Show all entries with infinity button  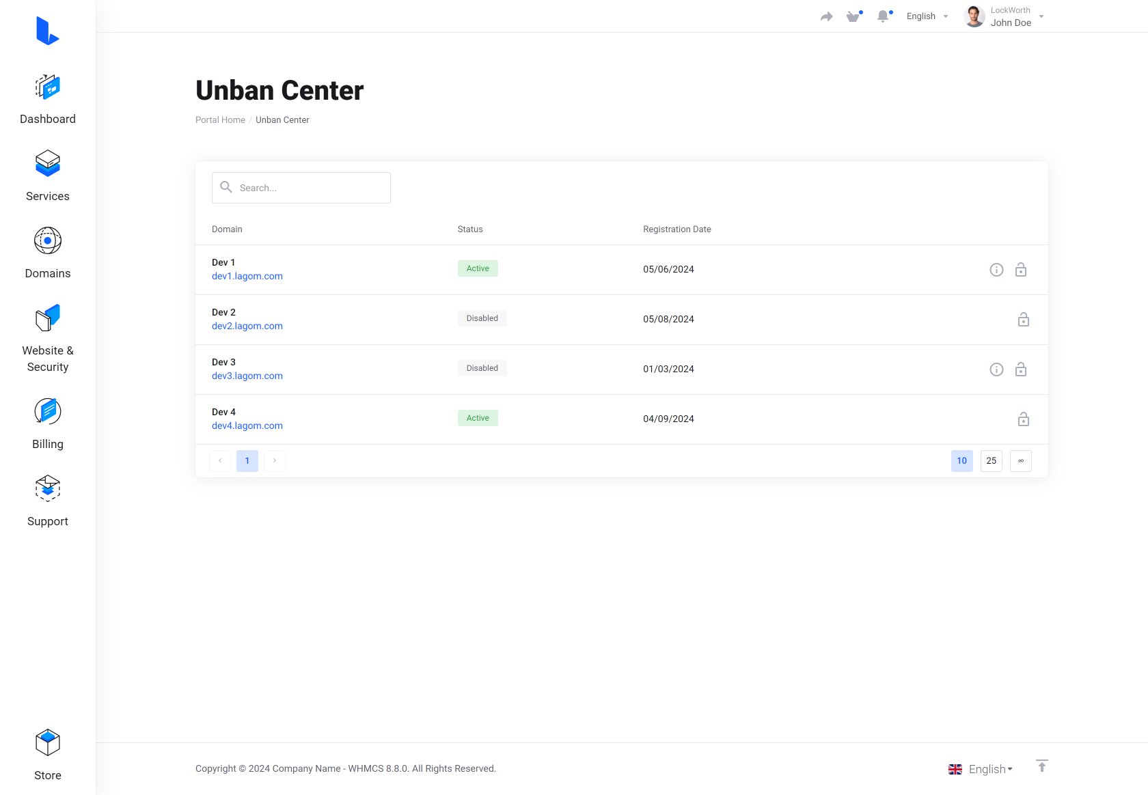click(x=1021, y=461)
